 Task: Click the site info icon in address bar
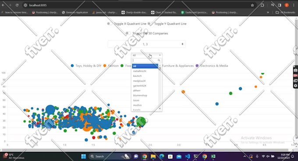click(x=25, y=5)
